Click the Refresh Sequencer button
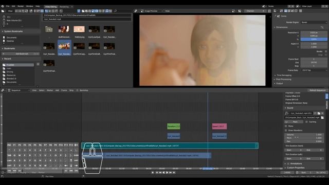 pos(318,90)
